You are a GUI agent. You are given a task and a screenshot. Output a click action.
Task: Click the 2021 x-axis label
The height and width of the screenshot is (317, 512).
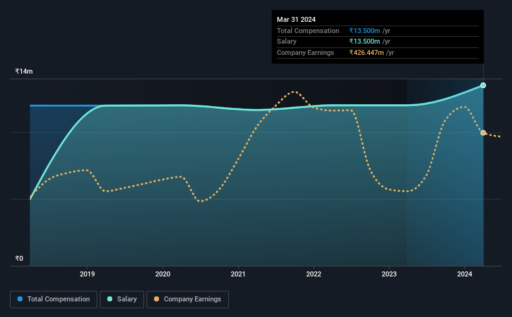point(238,274)
